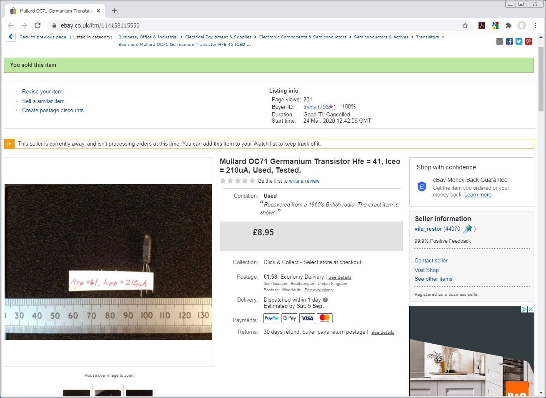Image resolution: width=546 pixels, height=398 pixels.
Task: Open buyer tryhly's profile
Action: (310, 107)
